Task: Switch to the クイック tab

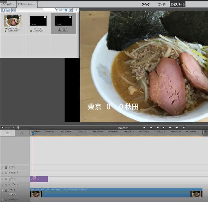Action: coord(146,4)
